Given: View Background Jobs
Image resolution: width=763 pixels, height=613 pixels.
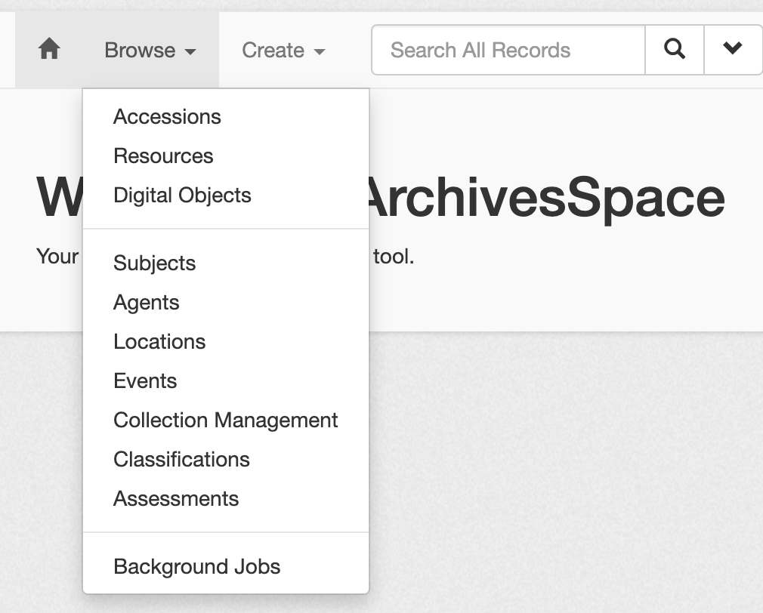Looking at the screenshot, I should coord(196,566).
